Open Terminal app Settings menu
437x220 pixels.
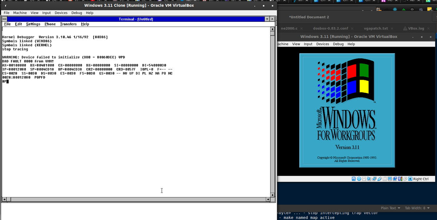coord(33,24)
